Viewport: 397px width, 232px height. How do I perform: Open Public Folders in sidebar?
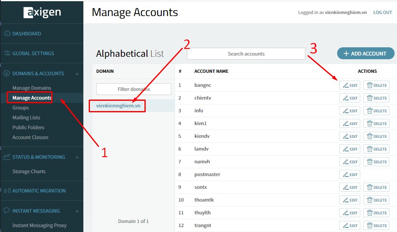[28, 127]
